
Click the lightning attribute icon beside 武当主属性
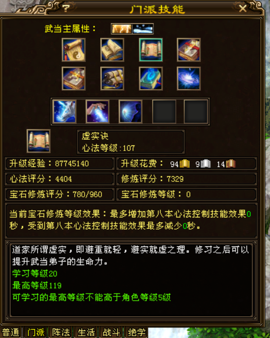tap(121, 29)
